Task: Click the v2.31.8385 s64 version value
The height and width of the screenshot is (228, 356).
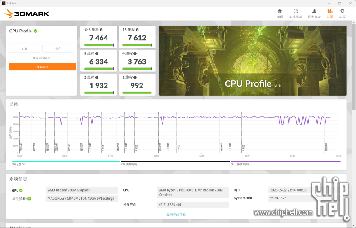Action: pyautogui.click(x=193, y=205)
